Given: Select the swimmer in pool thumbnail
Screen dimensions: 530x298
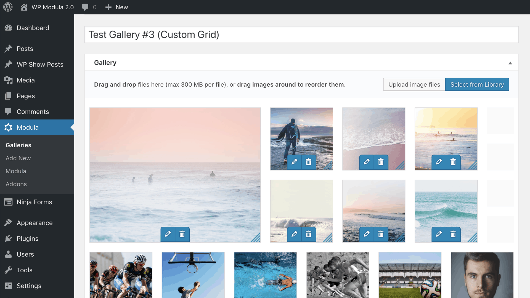Looking at the screenshot, I should click(x=266, y=275).
